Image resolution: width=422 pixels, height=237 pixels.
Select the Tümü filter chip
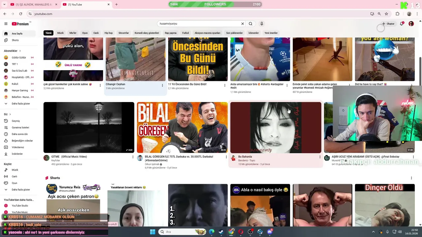point(48,33)
